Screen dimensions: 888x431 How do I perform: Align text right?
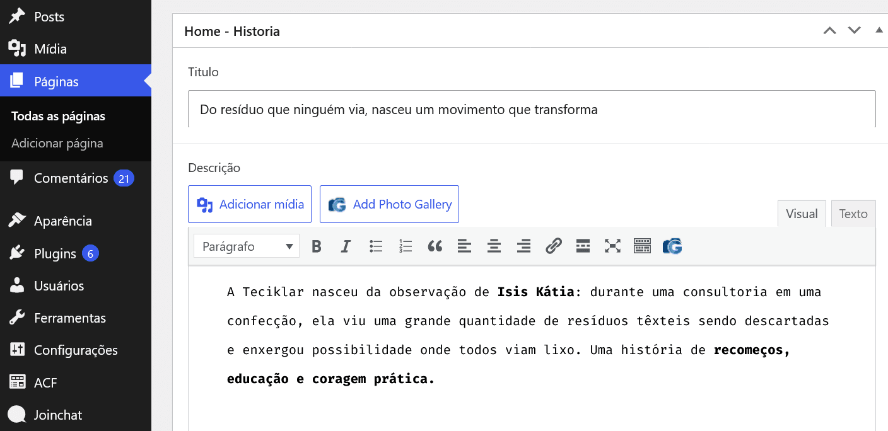pos(523,246)
